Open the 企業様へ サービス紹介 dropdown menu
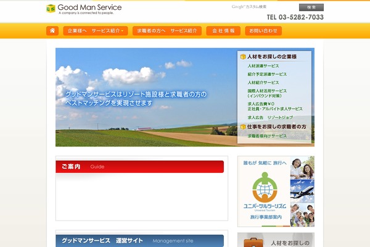The width and height of the screenshot is (370, 247). (96, 31)
